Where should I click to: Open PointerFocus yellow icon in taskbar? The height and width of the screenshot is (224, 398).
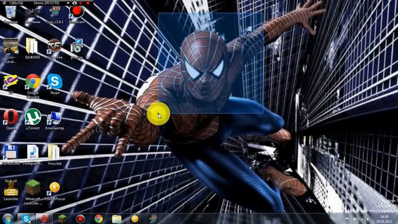(135, 218)
